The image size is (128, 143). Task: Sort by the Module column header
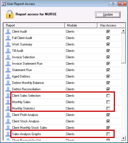point(81,25)
